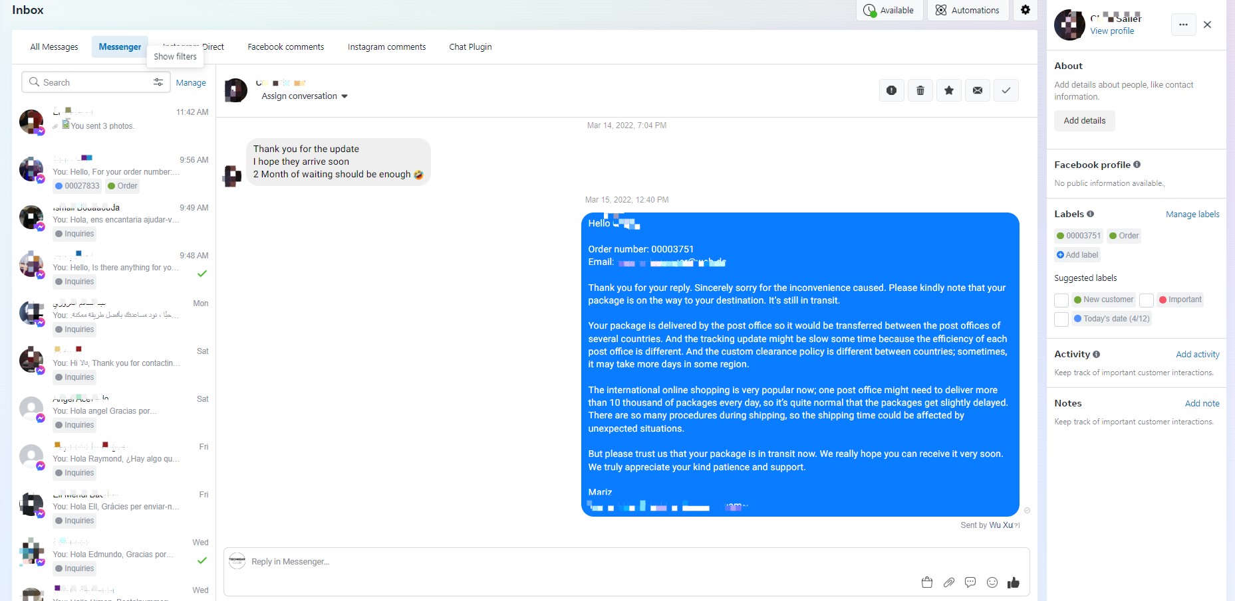
Task: Open the three-dot more options menu
Action: [x=1183, y=25]
